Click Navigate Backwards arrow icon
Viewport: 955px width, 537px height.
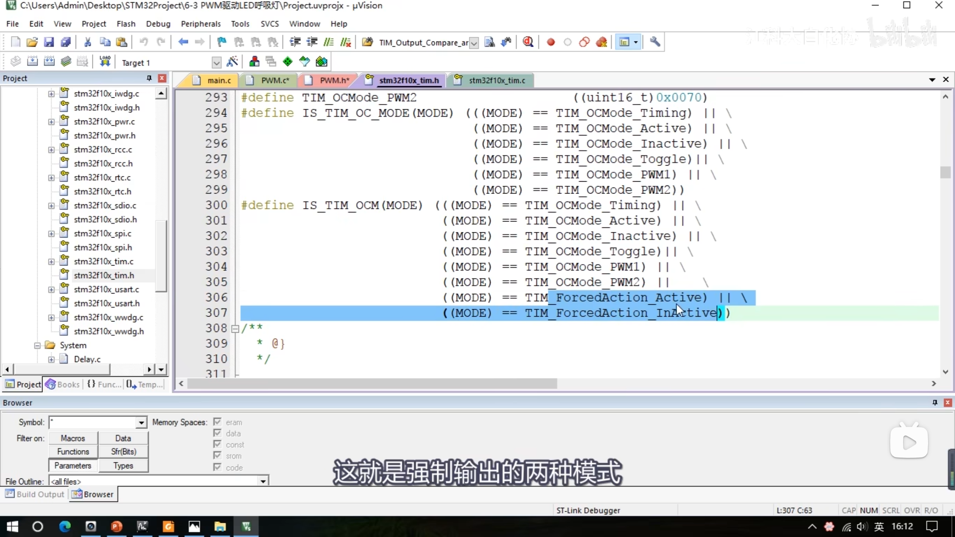click(183, 42)
